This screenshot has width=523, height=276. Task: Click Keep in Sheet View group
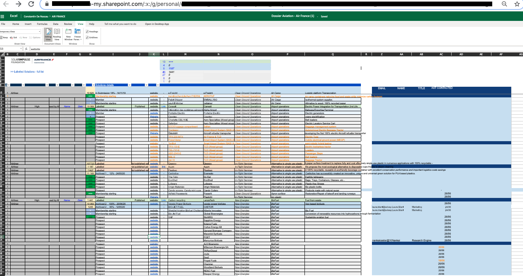[4, 37]
